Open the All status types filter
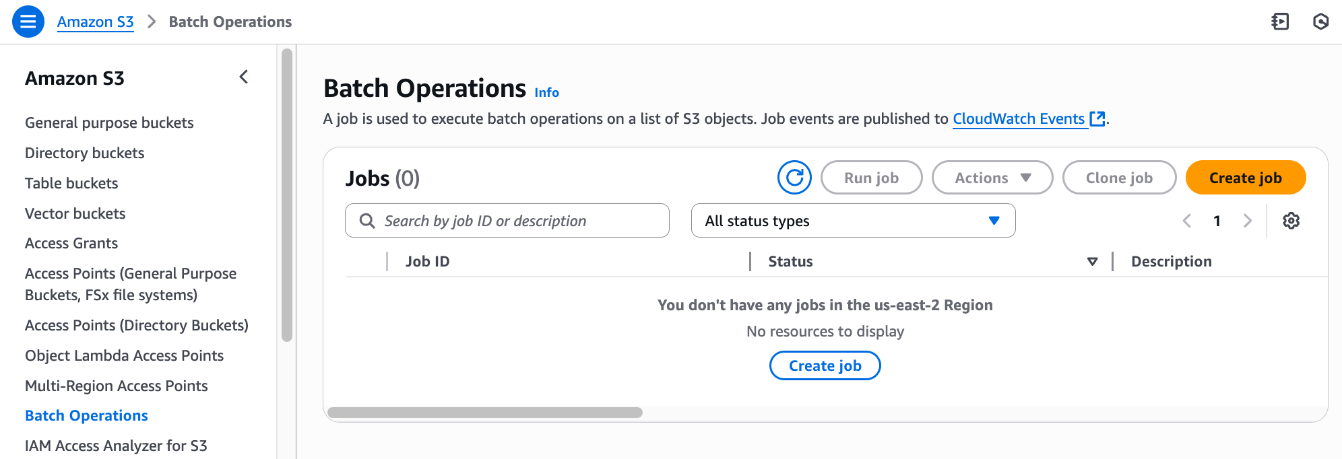The width and height of the screenshot is (1342, 459). [x=853, y=221]
